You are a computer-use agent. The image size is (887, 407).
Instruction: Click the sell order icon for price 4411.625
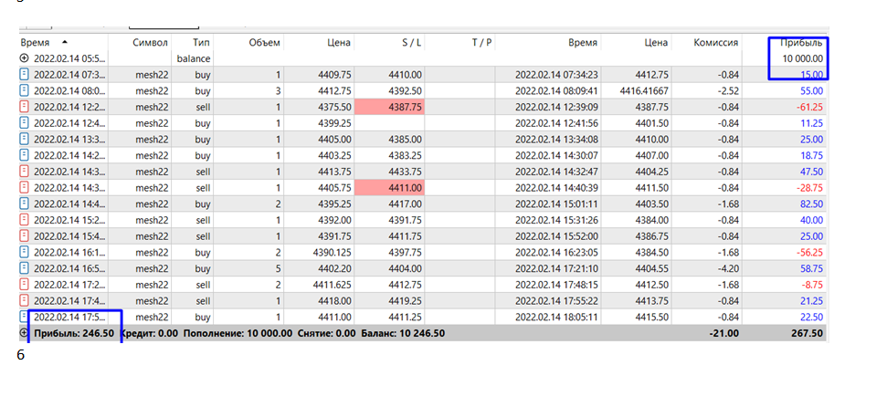coord(24,284)
